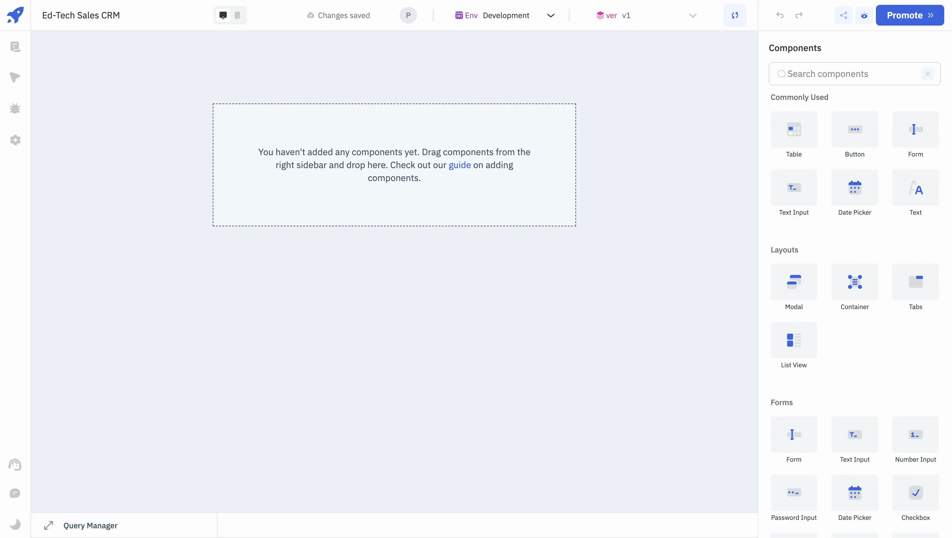Image resolution: width=952 pixels, height=538 pixels.
Task: Expand the Query Manager panel
Action: pyautogui.click(x=49, y=525)
